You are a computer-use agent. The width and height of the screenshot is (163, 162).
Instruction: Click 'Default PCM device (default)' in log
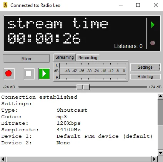[x=105, y=136]
